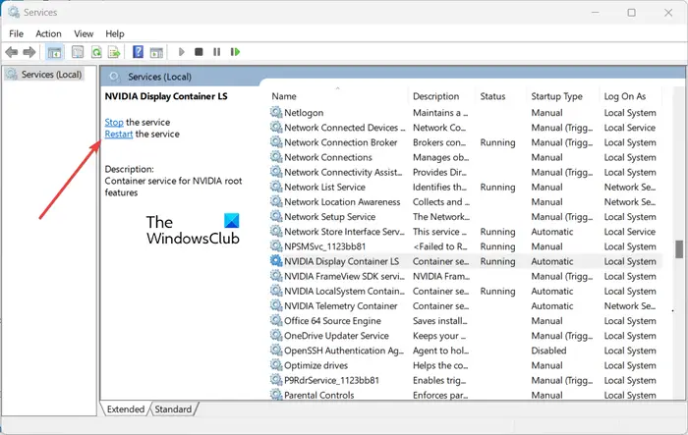
Task: Click the vertical scrollbar thumb in services list
Action: point(679,249)
